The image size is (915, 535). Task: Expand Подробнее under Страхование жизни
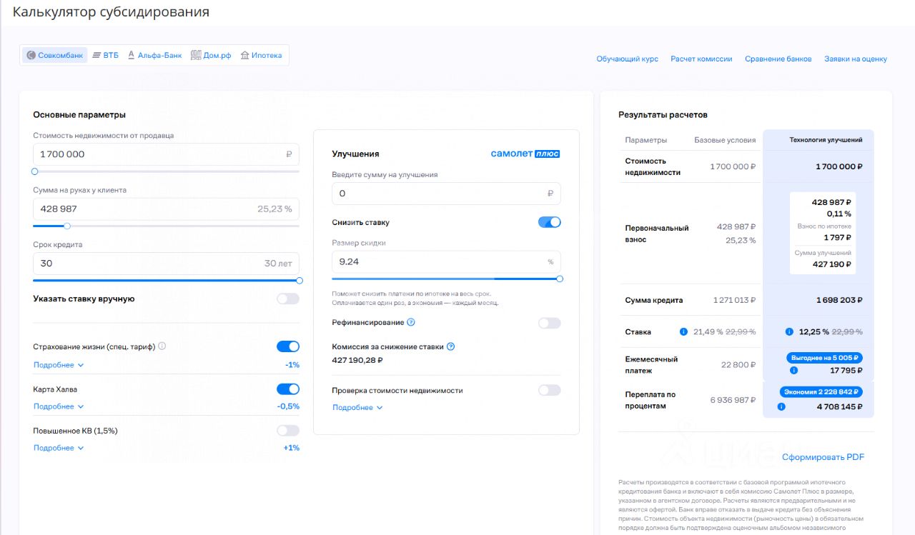pos(59,365)
